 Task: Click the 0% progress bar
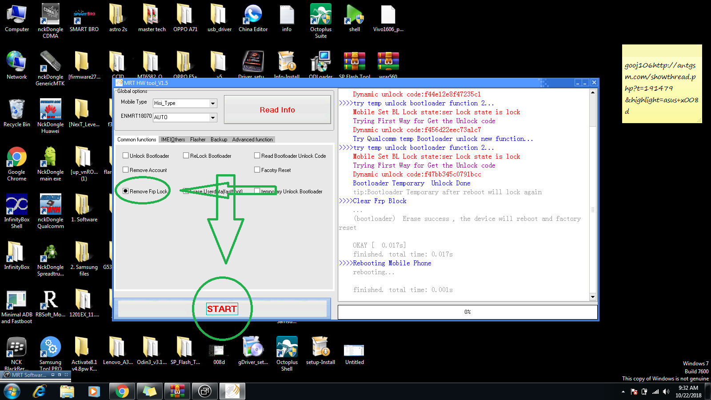click(467, 312)
